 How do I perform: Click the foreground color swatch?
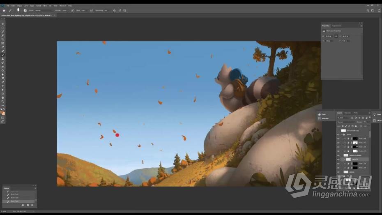[x=2, y=112]
